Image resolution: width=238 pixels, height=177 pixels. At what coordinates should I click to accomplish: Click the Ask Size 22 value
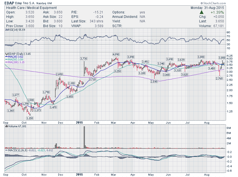60,17
